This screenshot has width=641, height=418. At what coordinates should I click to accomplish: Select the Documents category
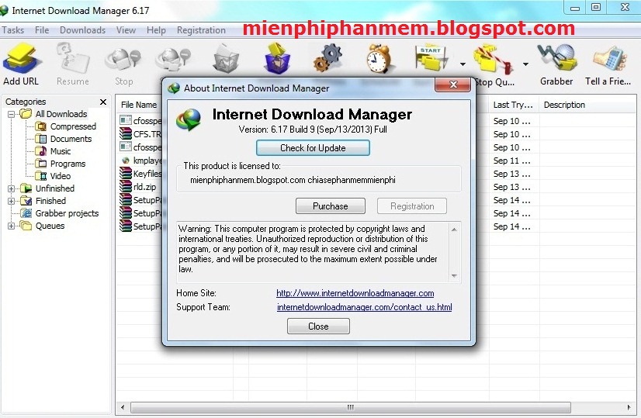[71, 139]
